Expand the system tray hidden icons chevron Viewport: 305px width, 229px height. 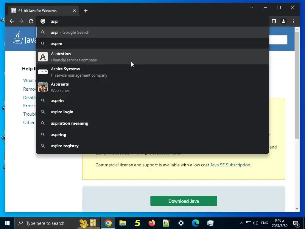(241, 223)
